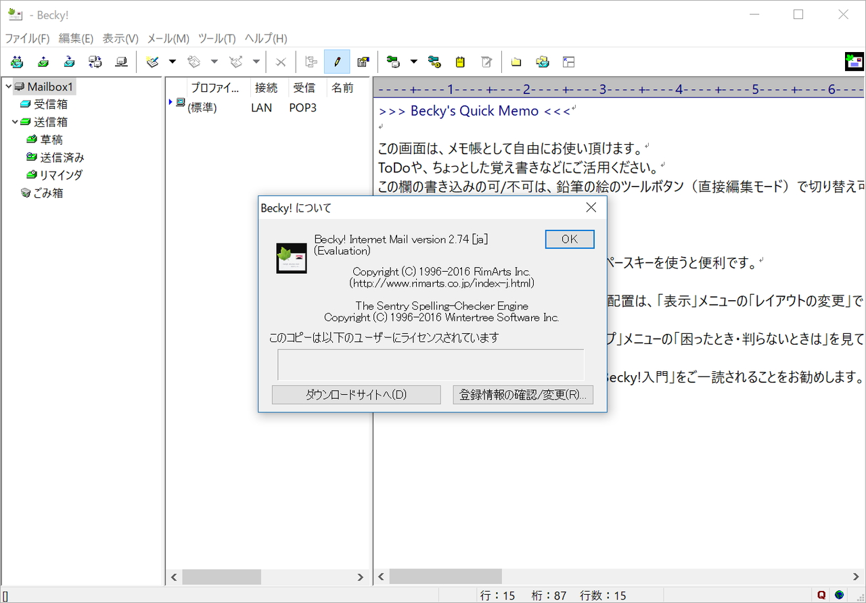
Task: Click the wrench with gear general setup icon
Action: [434, 62]
